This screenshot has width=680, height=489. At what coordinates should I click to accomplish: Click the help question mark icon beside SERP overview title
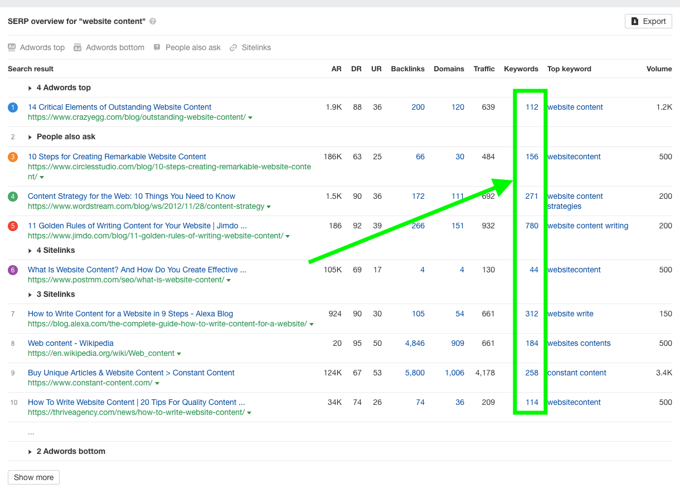pyautogui.click(x=153, y=21)
